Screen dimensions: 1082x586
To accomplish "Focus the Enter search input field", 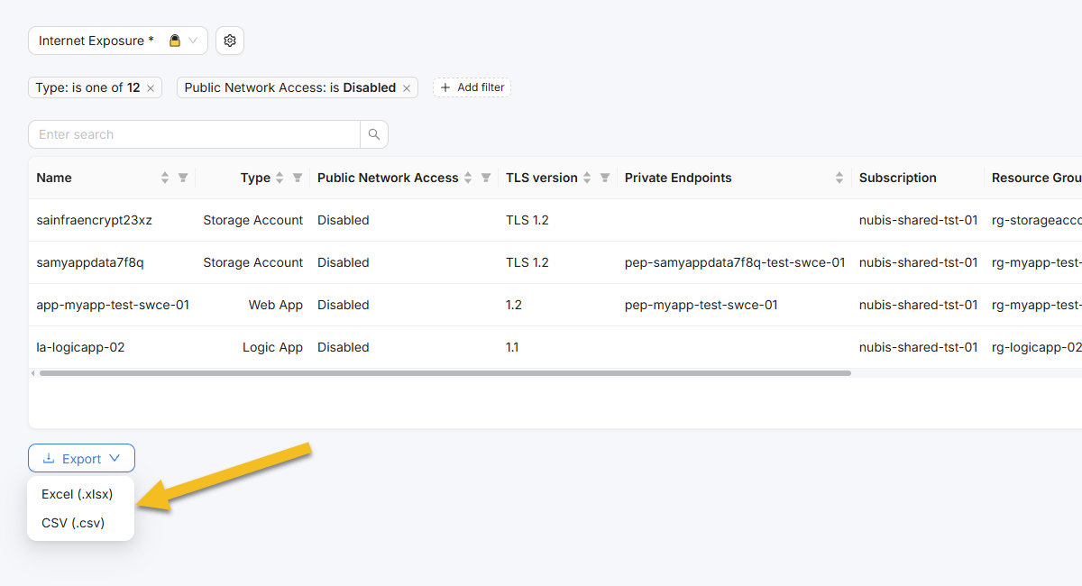I will pos(194,134).
